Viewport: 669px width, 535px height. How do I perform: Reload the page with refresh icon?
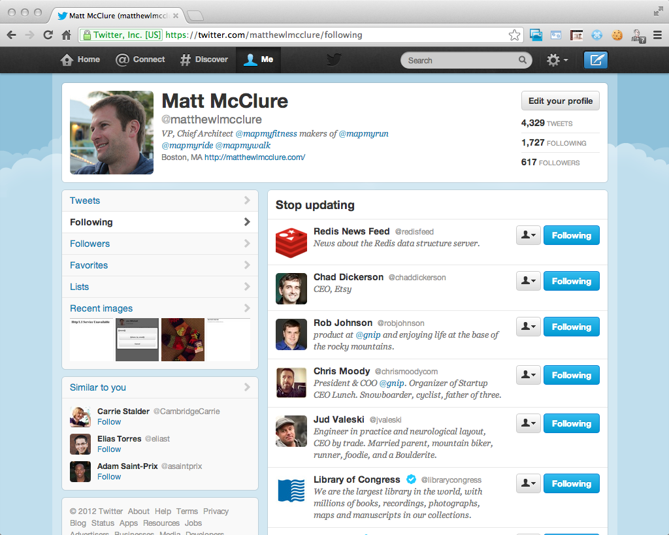(48, 35)
